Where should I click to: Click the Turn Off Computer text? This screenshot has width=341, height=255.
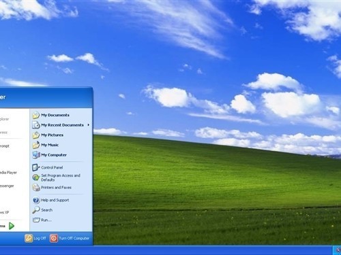(x=74, y=239)
